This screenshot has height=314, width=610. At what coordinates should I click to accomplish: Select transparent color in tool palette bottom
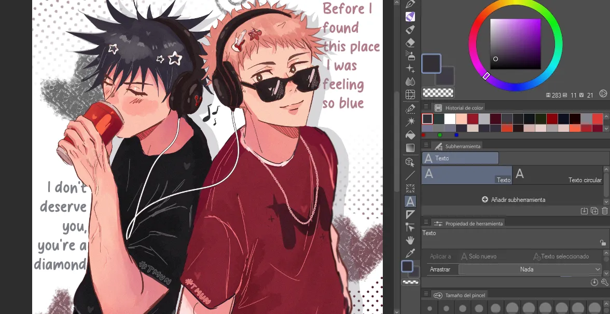point(410,282)
